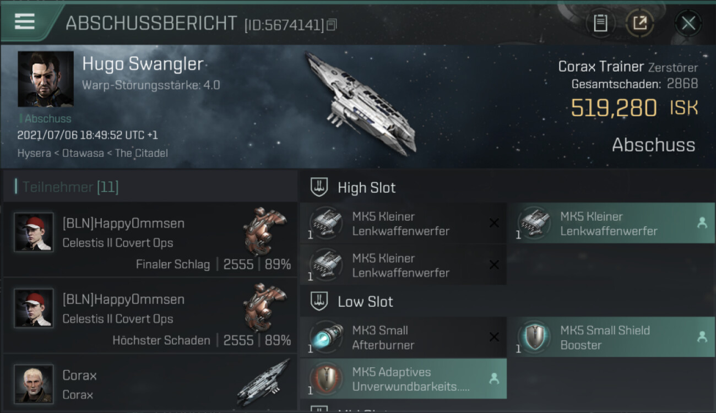
Task: Open the hamburger menu button
Action: 25,21
